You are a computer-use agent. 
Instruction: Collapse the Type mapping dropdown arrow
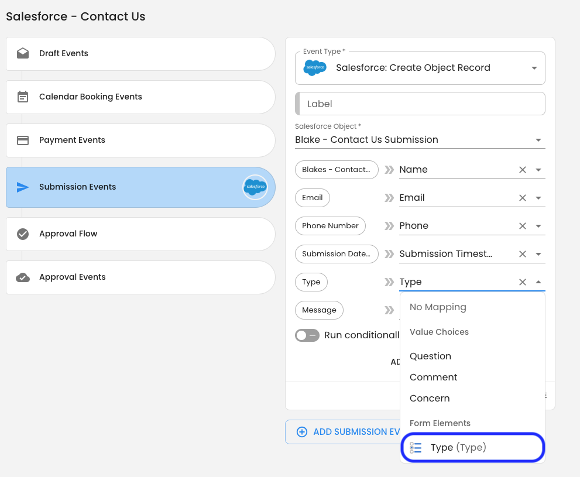(538, 282)
